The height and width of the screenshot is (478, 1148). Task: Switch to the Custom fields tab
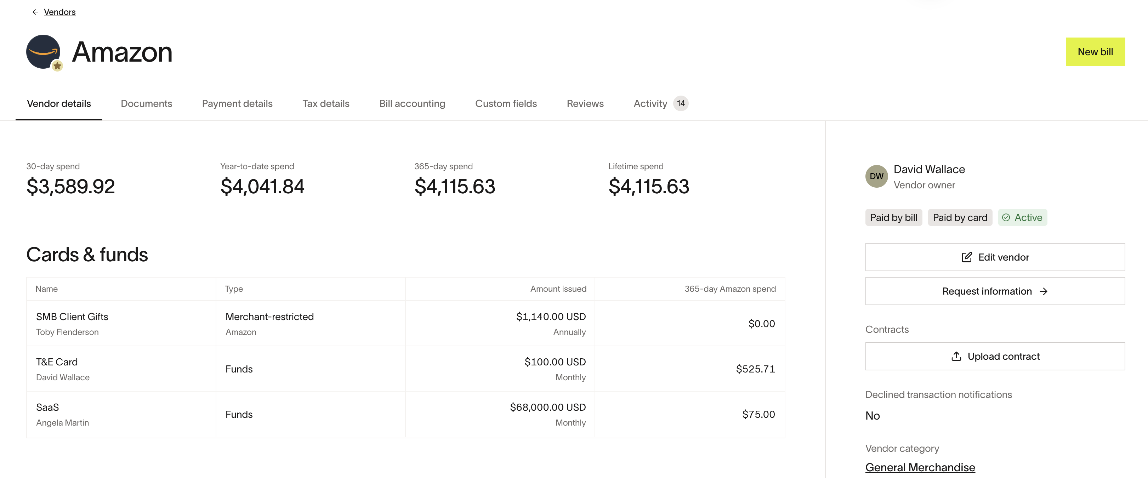tap(506, 103)
